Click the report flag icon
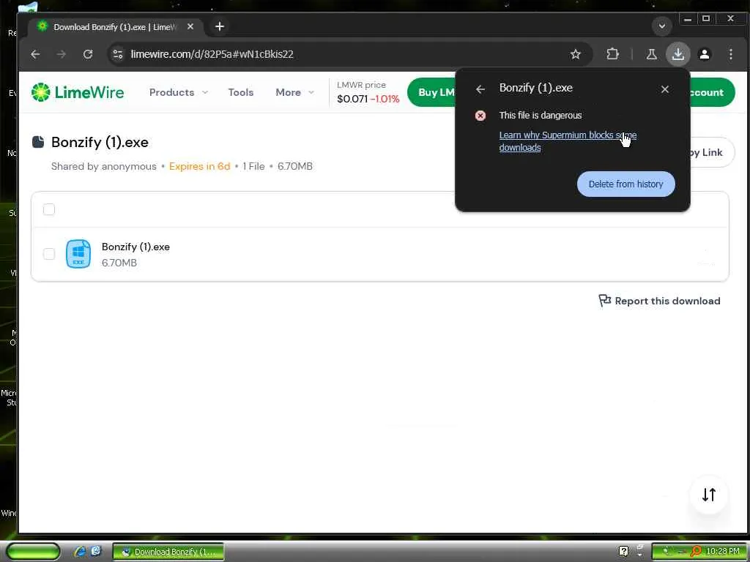The image size is (750, 562). [604, 301]
